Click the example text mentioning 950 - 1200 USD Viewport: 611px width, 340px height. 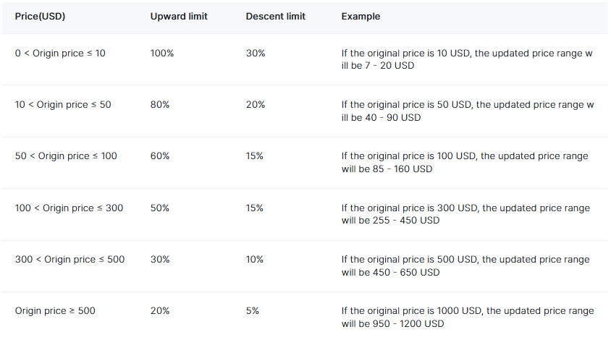468,318
